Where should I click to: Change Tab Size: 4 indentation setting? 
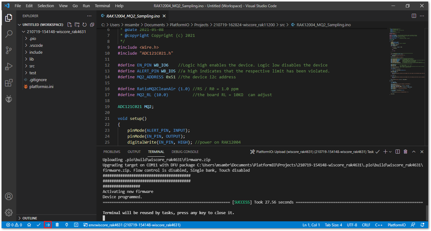click(334, 225)
